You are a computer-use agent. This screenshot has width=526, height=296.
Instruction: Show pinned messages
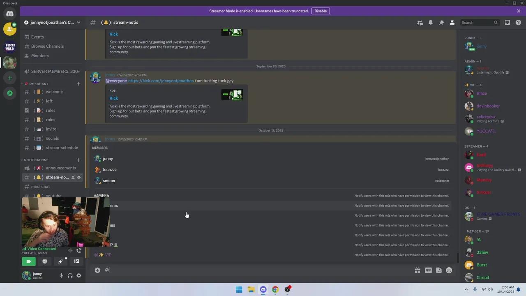coord(441,23)
